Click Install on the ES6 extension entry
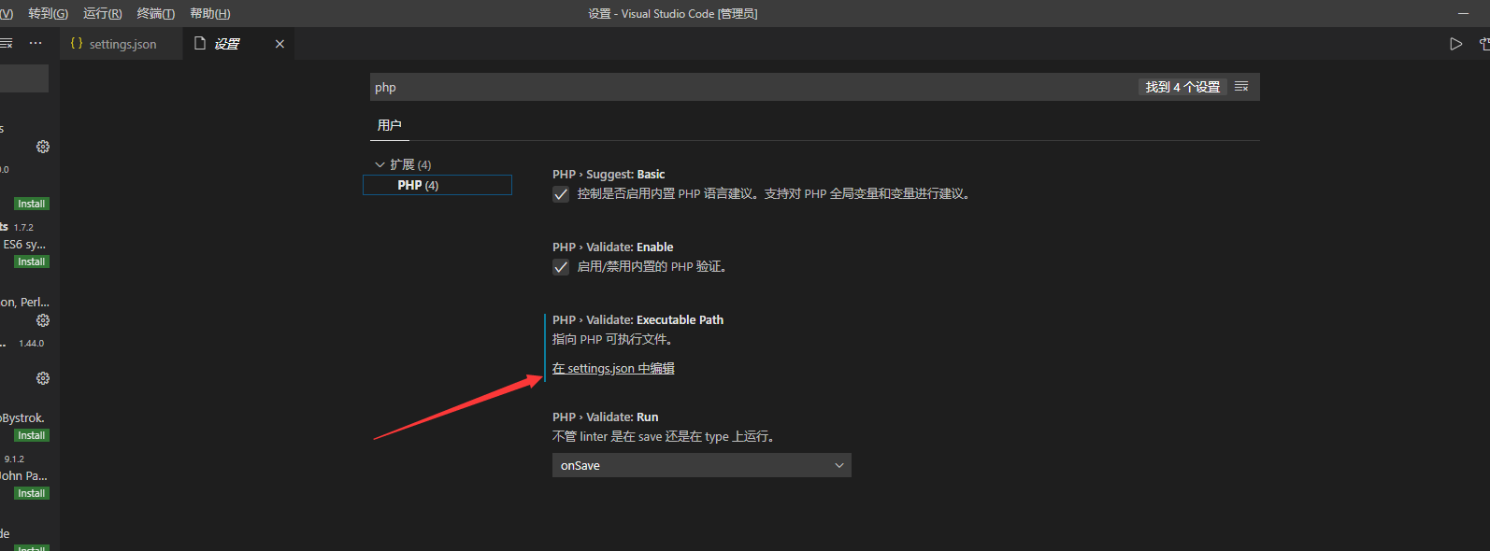Viewport: 1490px width, 551px height. (31, 261)
